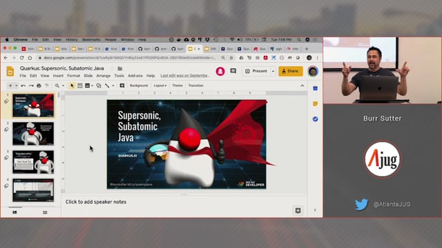The height and width of the screenshot is (248, 442).
Task: Click the Last edit was on September link
Action: point(184,76)
